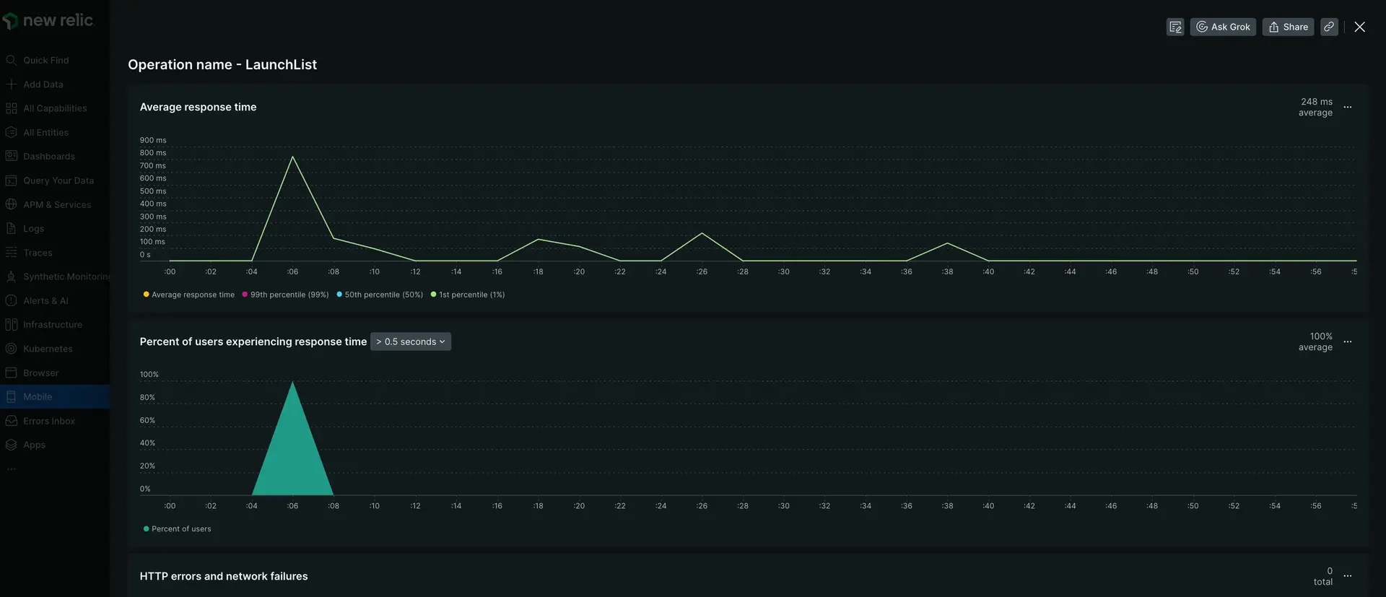This screenshot has width=1386, height=597.
Task: Open Dashboards from the sidebar
Action: point(48,157)
